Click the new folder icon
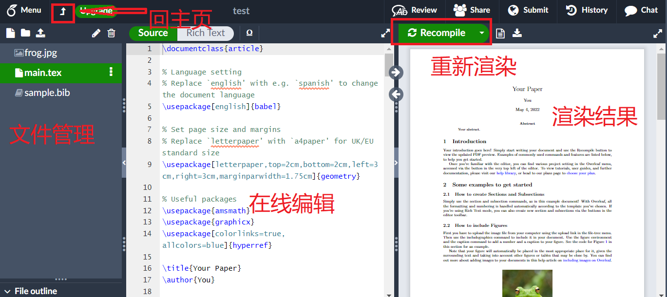 (x=25, y=33)
